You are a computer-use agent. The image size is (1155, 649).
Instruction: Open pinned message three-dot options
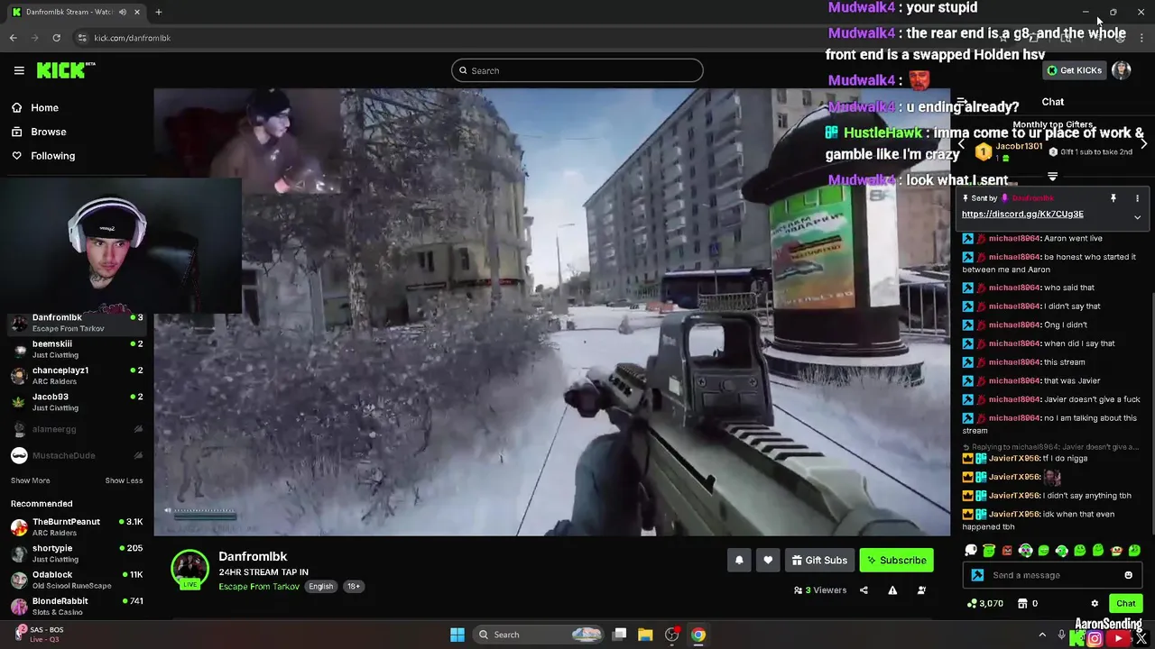(1137, 198)
